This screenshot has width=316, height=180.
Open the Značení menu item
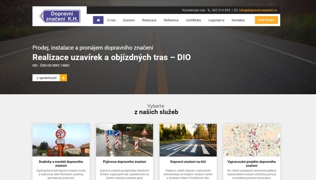pyautogui.click(x=129, y=20)
